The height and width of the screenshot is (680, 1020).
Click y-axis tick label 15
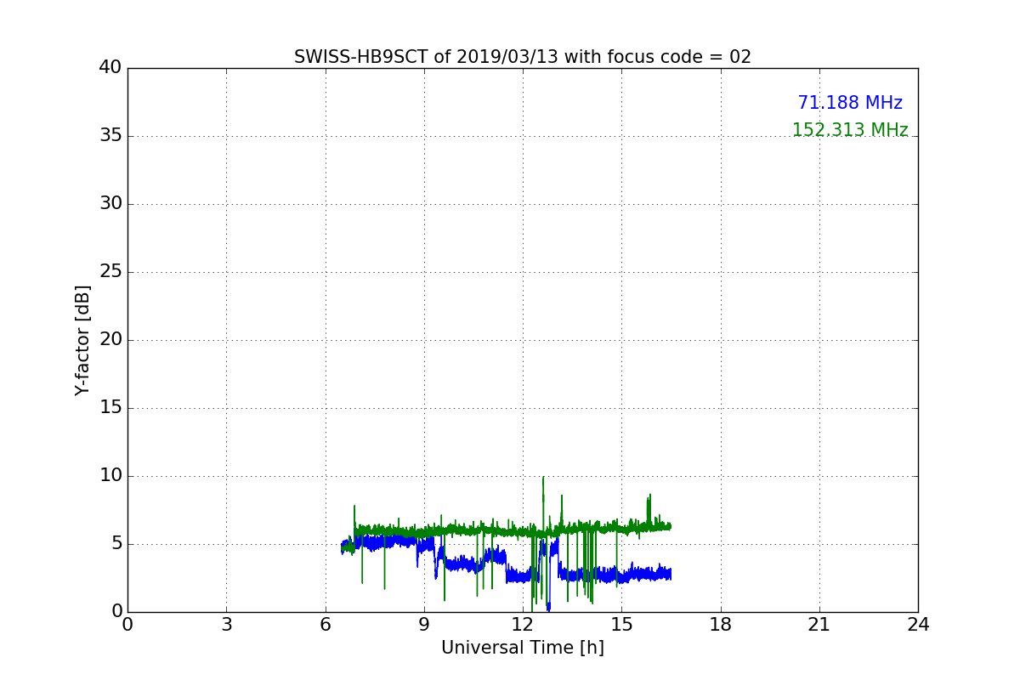click(x=110, y=408)
